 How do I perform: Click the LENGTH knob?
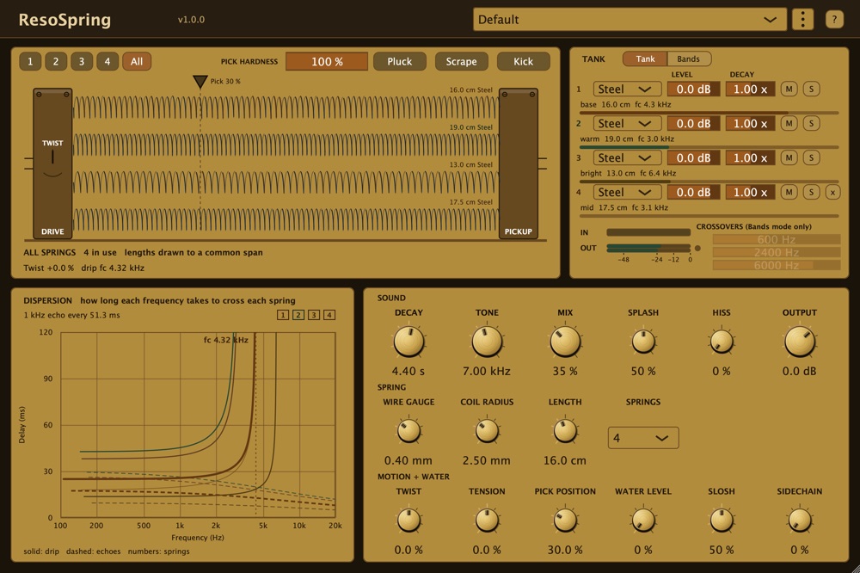pos(565,431)
